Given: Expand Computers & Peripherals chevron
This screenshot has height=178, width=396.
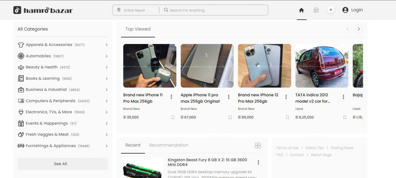Looking at the screenshot, I should (107, 101).
